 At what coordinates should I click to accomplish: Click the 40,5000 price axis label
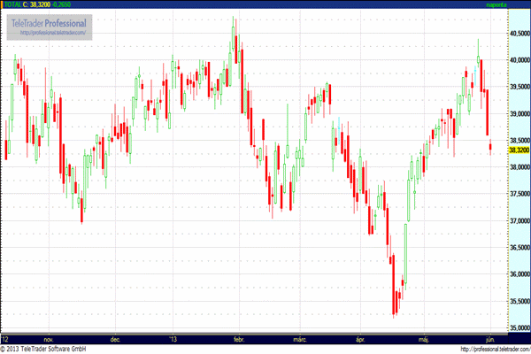click(x=519, y=34)
